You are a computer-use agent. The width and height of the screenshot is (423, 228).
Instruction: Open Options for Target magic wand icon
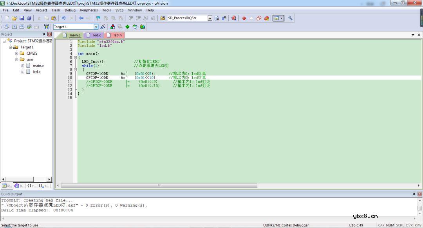point(103,27)
